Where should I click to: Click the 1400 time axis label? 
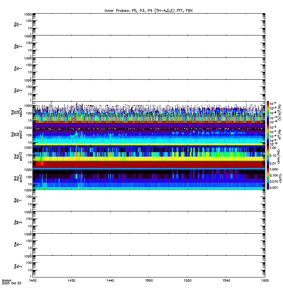coord(33,280)
